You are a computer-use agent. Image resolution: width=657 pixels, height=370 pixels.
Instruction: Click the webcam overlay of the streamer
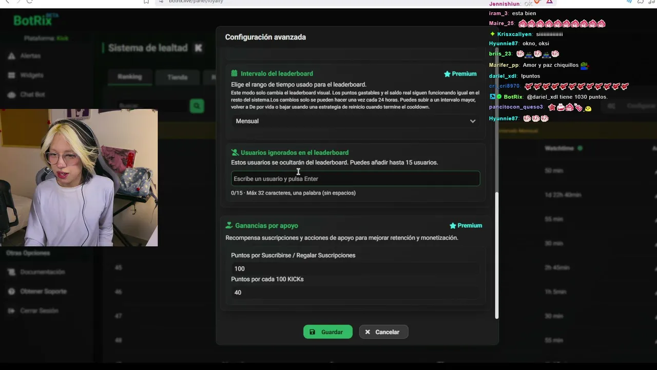(79, 178)
